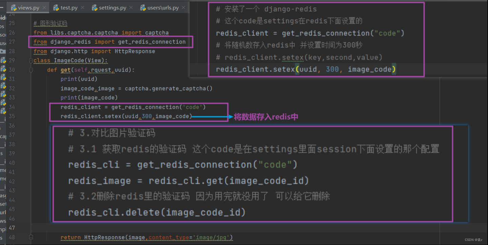Click line number 34 in the gutter
The width and height of the screenshot is (488, 245).
pyautogui.click(x=12, y=107)
